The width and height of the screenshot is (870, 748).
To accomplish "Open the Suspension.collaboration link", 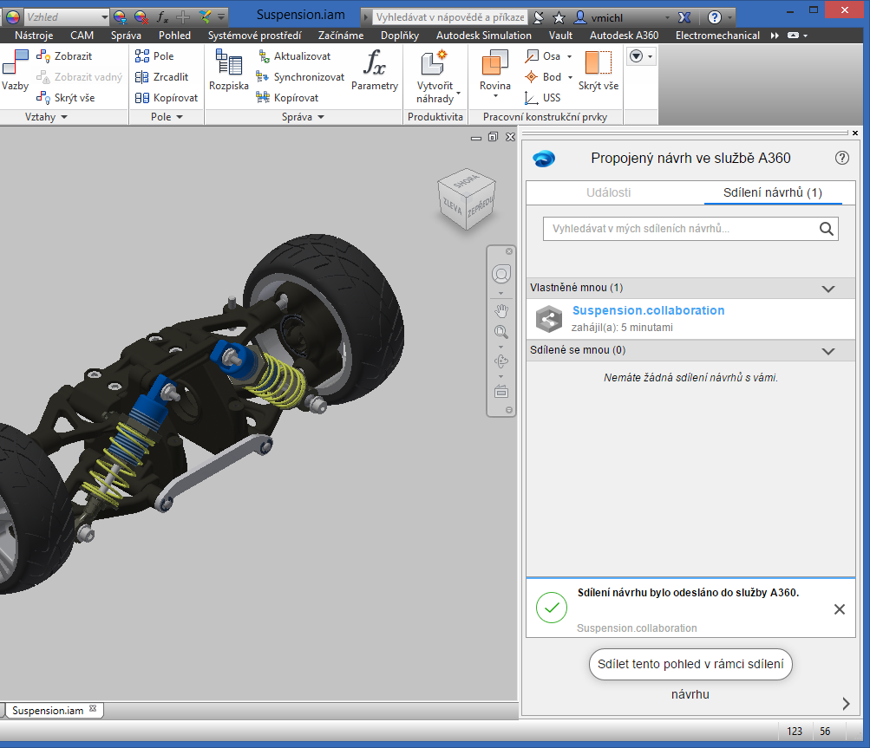I will (649, 310).
